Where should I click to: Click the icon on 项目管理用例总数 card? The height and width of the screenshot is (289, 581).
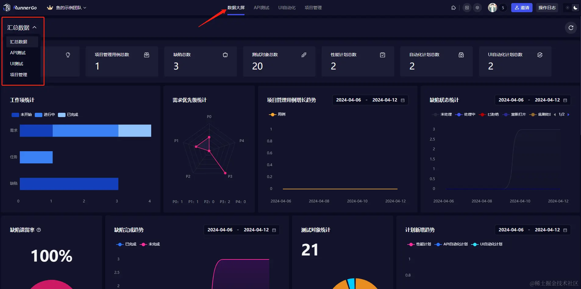pos(147,55)
